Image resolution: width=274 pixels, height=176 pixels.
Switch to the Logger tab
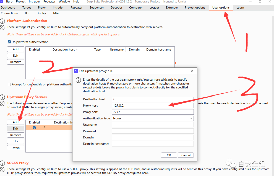[x=154, y=8]
